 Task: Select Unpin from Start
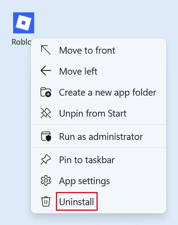[x=98, y=113]
